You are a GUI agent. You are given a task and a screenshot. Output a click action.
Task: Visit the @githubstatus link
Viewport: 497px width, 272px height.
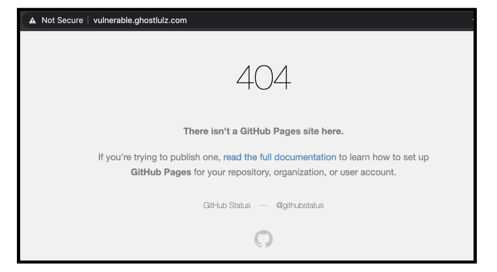point(300,205)
